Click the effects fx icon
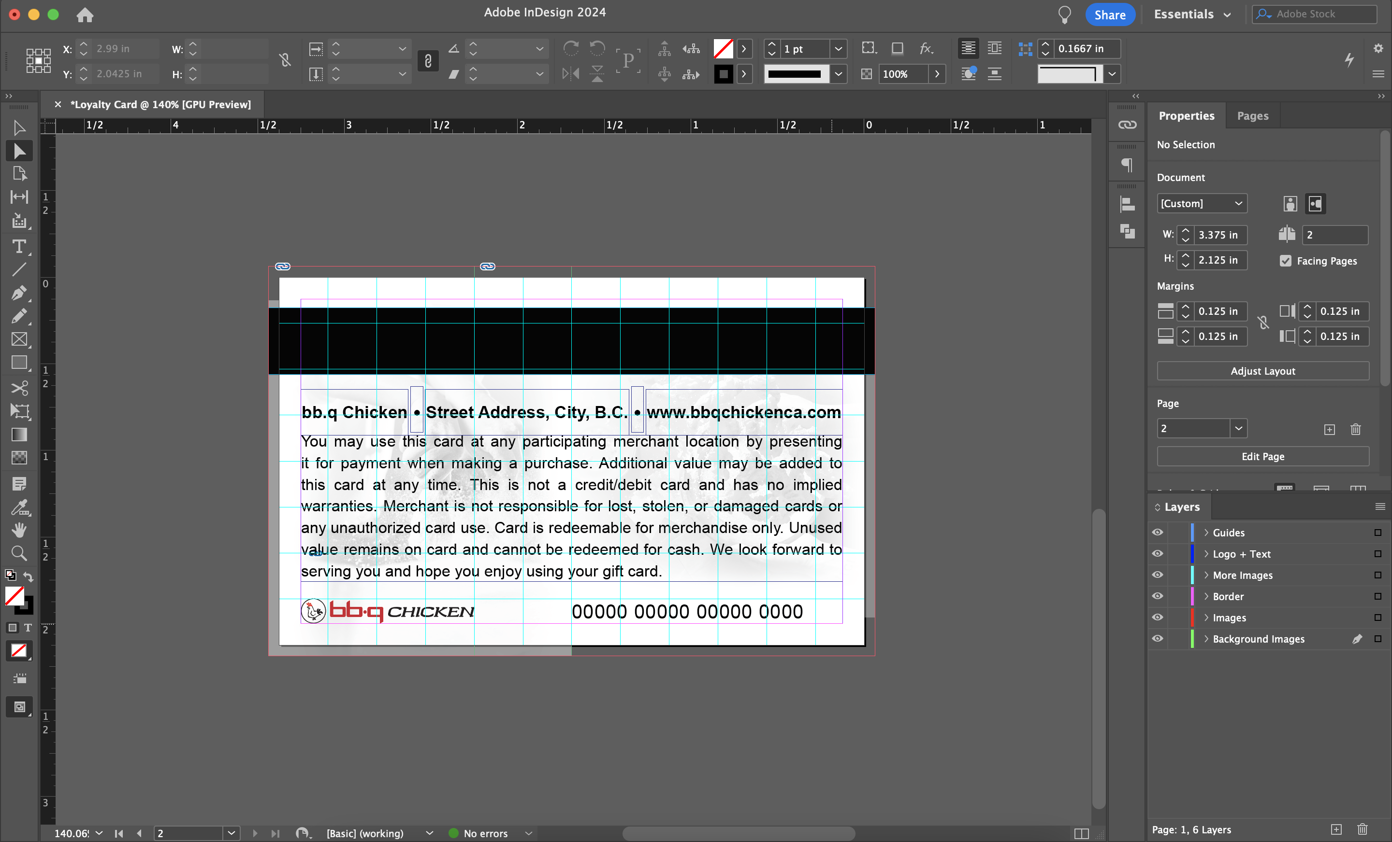Viewport: 1392px width, 842px height. [926, 49]
